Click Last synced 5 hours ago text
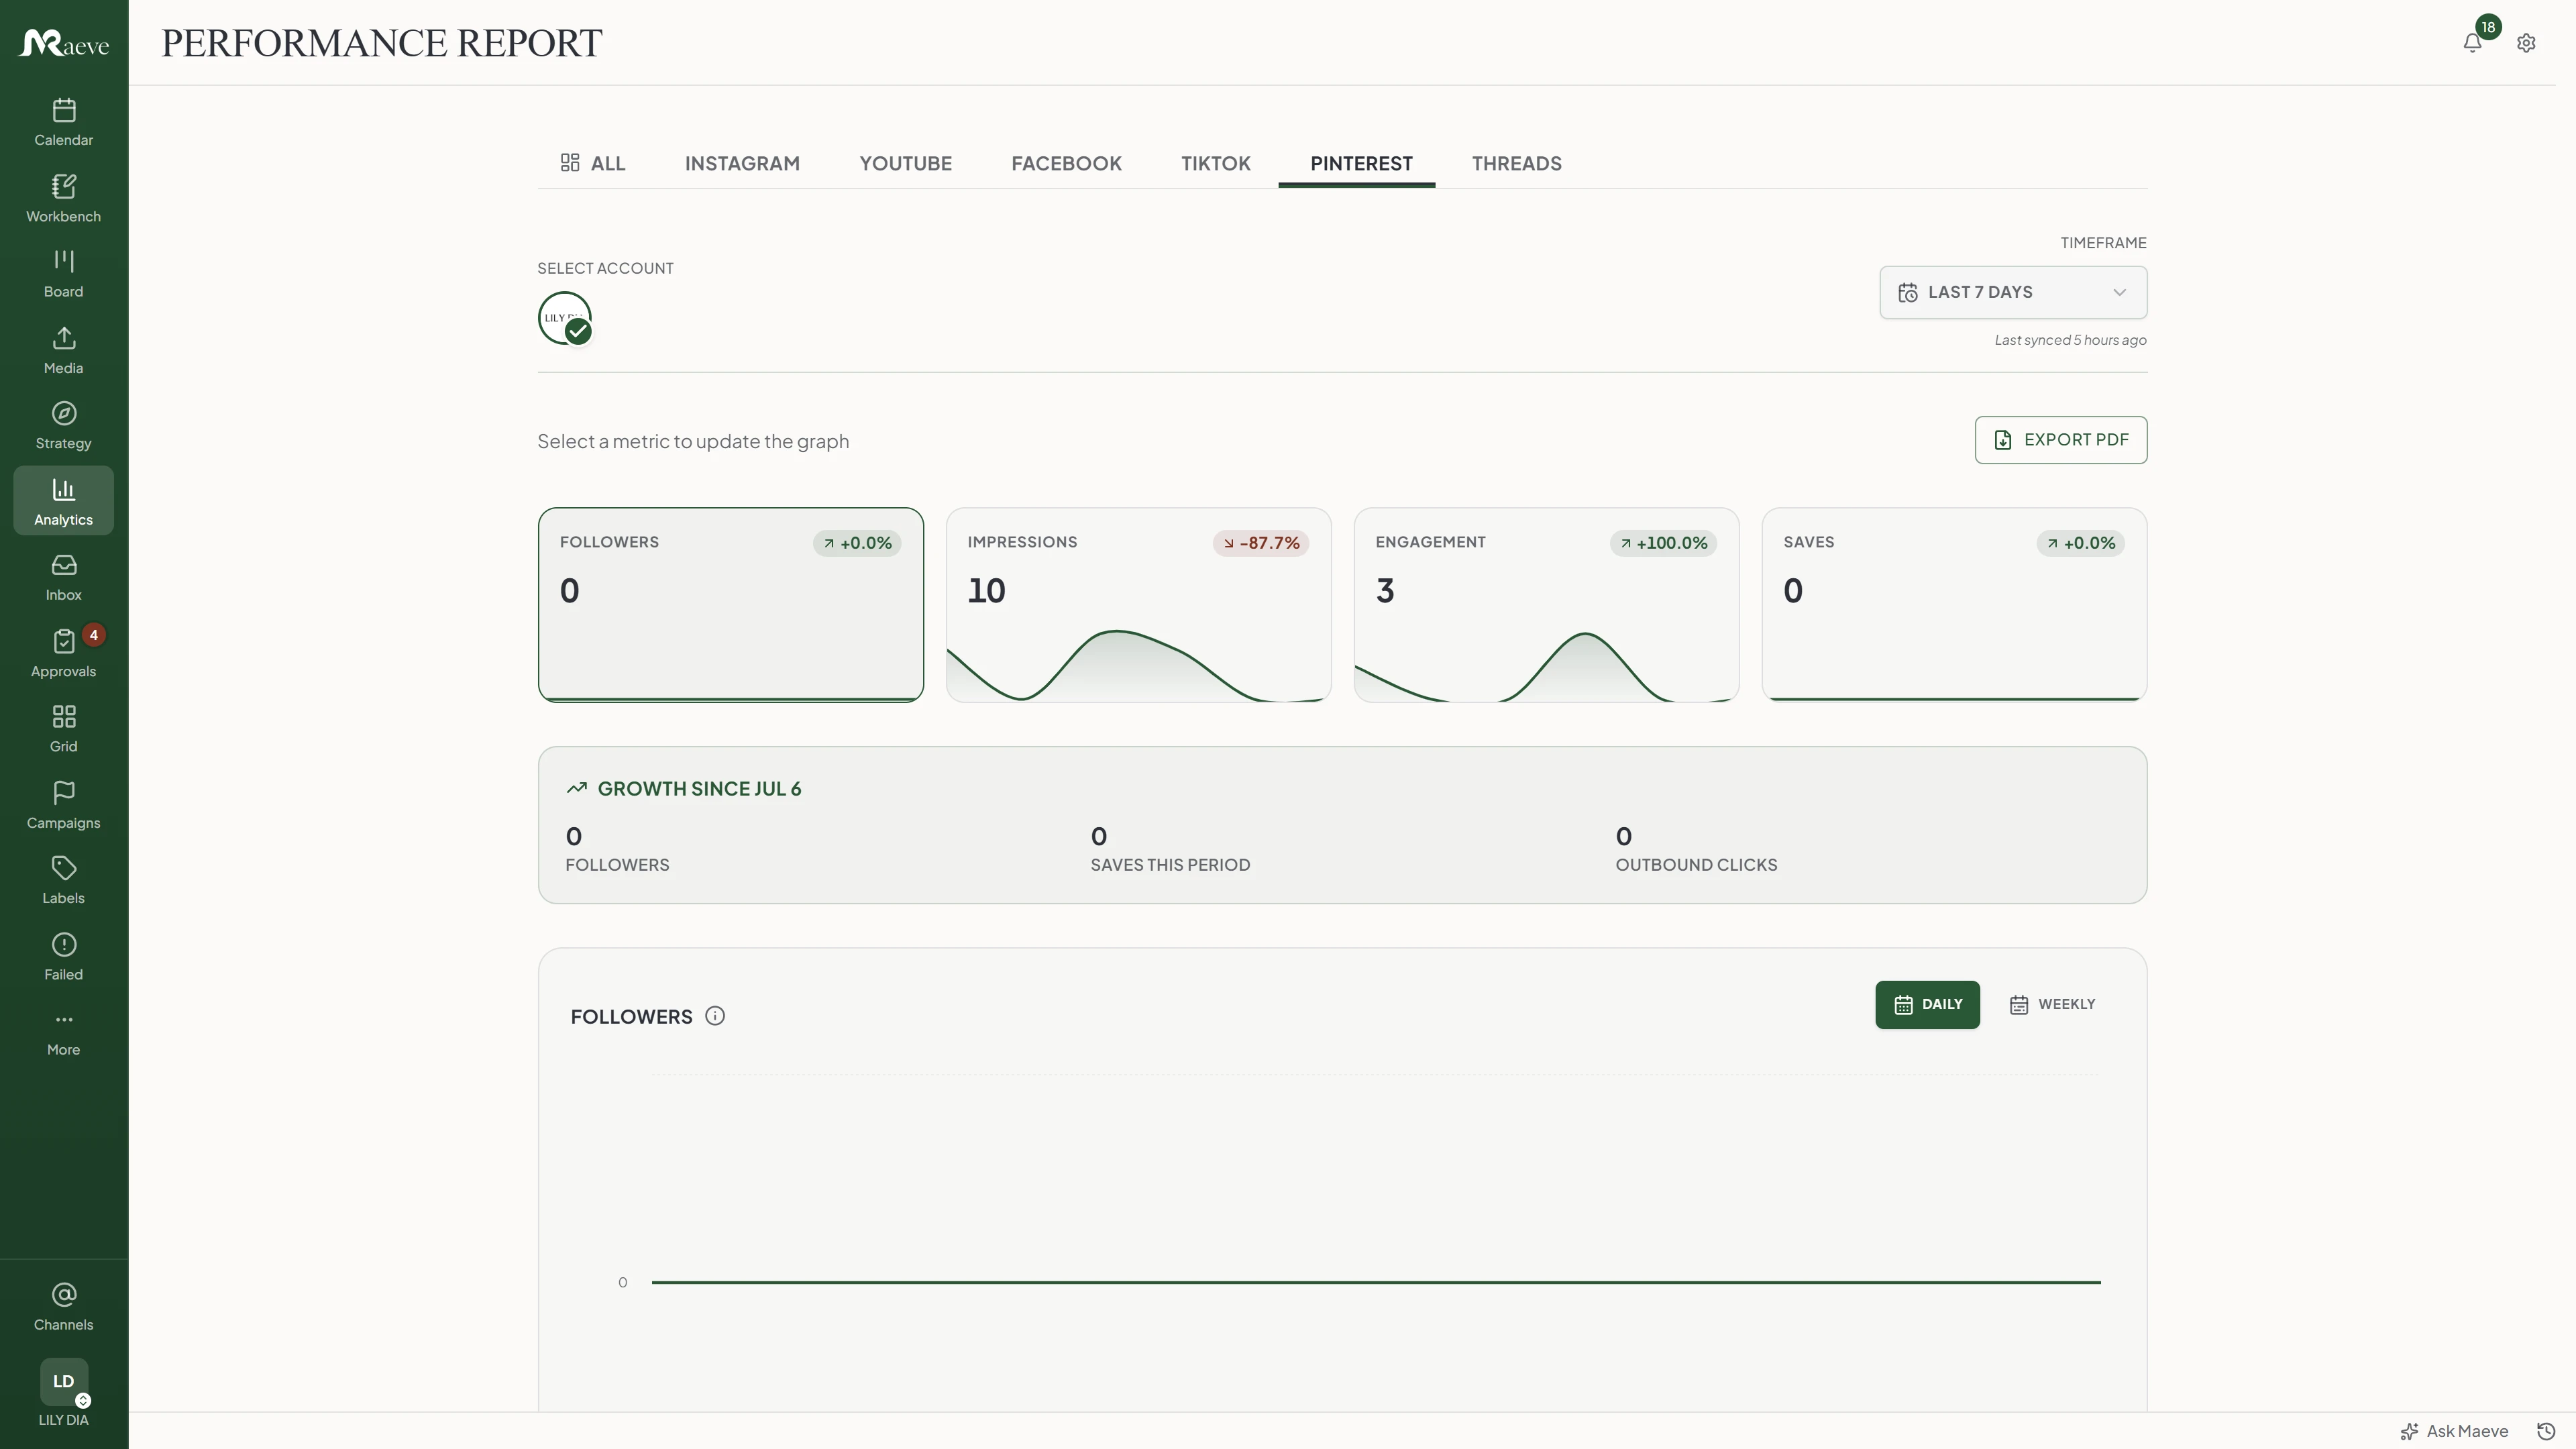This screenshot has width=2576, height=1449. point(2070,340)
